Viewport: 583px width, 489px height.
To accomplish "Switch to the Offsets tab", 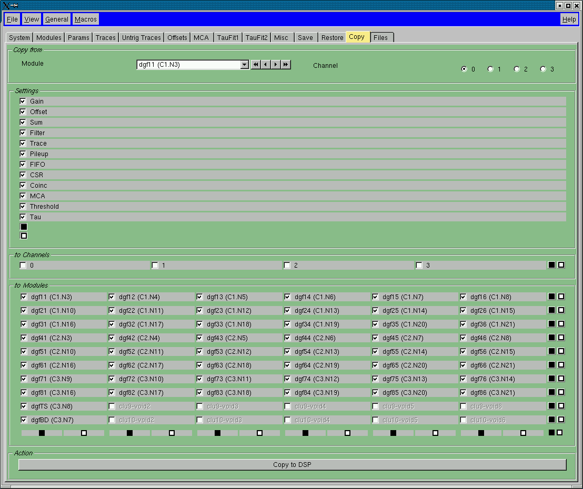I will click(x=177, y=37).
